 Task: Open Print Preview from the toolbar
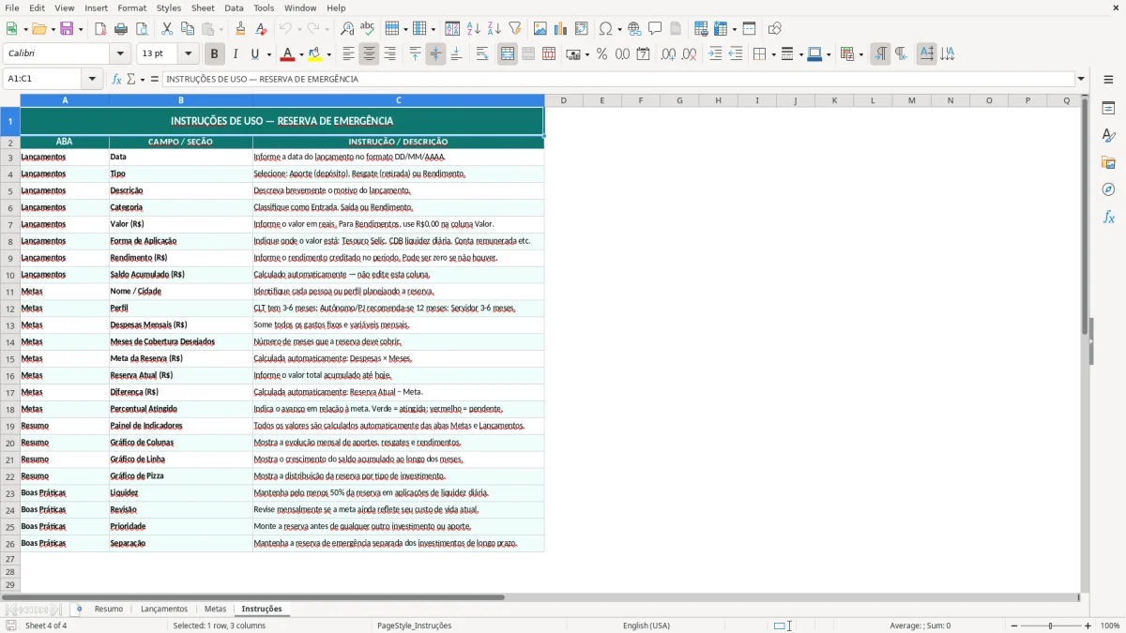pyautogui.click(x=142, y=29)
